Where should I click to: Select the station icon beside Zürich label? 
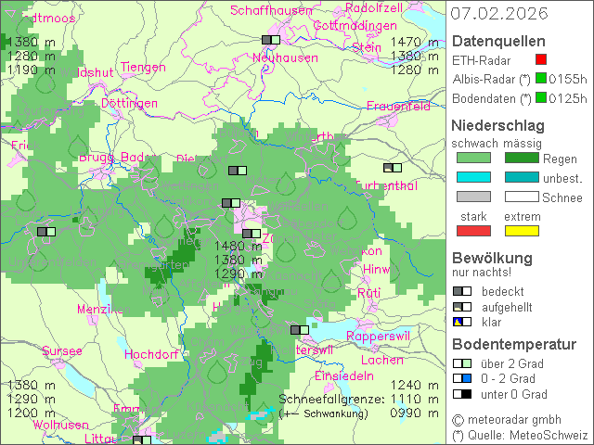252,234
